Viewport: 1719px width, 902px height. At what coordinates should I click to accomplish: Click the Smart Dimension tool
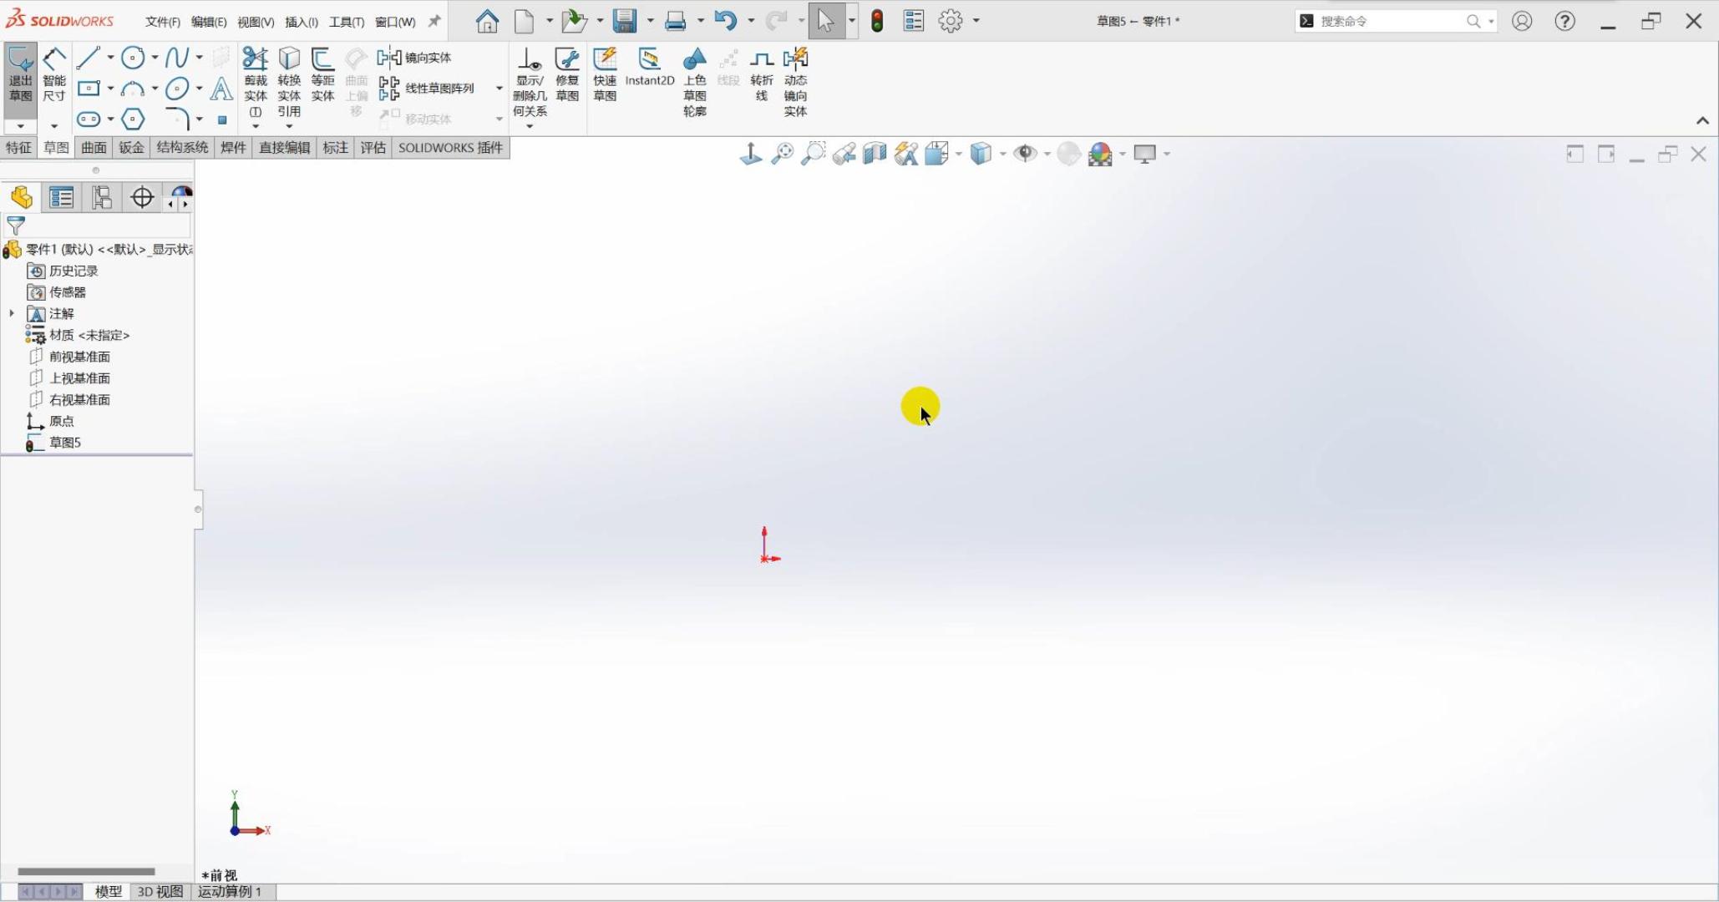point(54,73)
